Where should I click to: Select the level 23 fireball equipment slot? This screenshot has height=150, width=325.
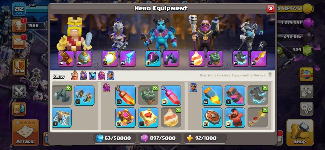point(197,59)
